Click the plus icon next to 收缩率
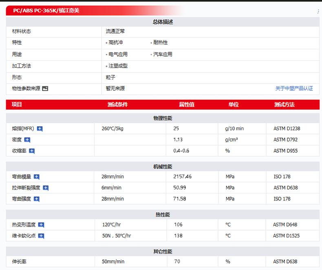This screenshot has width=322, height=270. coord(32,151)
